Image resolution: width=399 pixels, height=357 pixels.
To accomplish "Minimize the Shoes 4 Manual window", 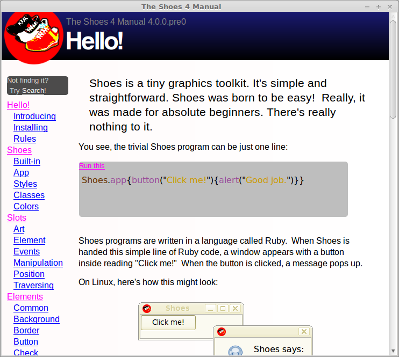I will (367, 7).
